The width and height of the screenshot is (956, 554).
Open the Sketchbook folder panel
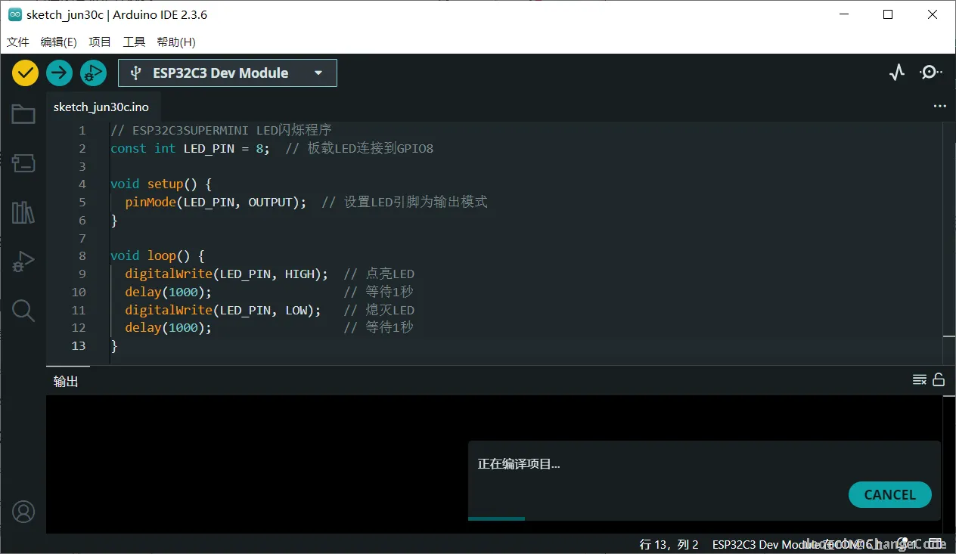23,114
